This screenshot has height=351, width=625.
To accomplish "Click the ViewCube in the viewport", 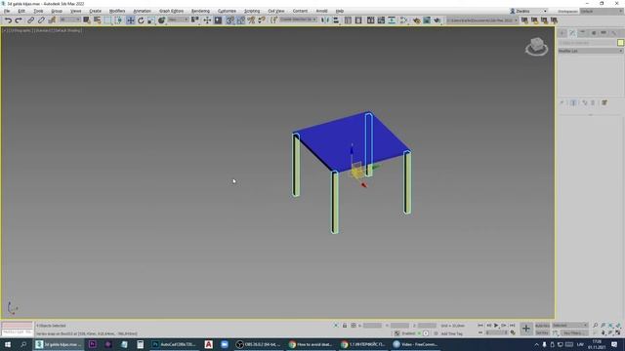I will pyautogui.click(x=536, y=46).
